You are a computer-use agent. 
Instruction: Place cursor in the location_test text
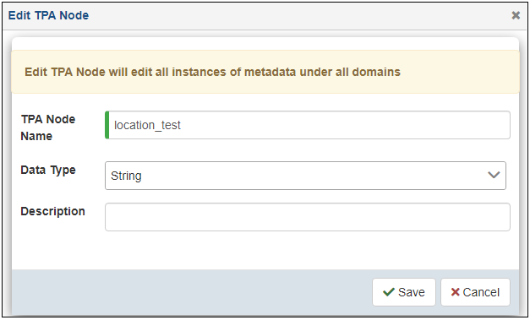coord(147,125)
